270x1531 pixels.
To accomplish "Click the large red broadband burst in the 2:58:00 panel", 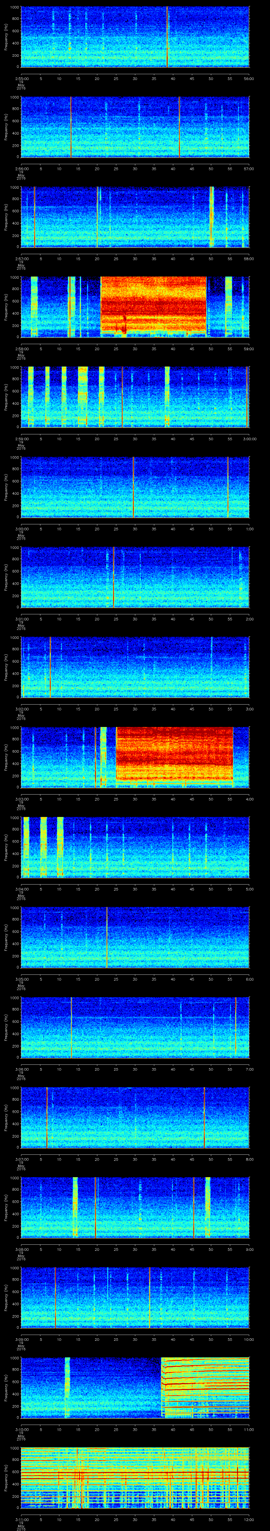I will click(153, 306).
